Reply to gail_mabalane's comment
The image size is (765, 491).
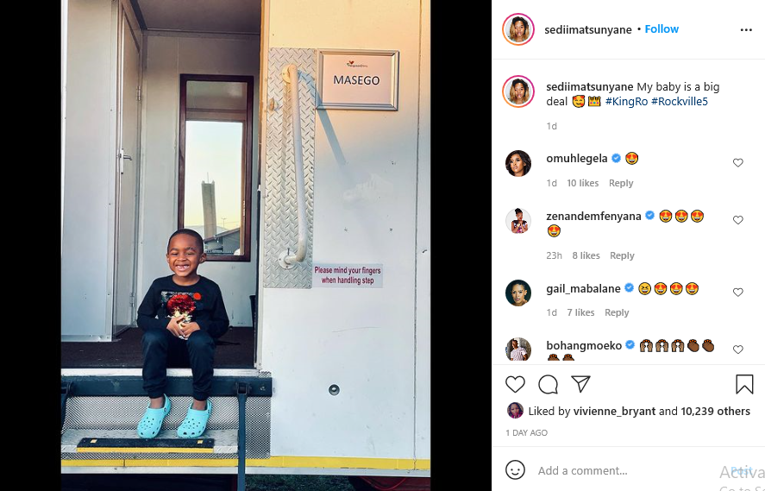tap(617, 312)
